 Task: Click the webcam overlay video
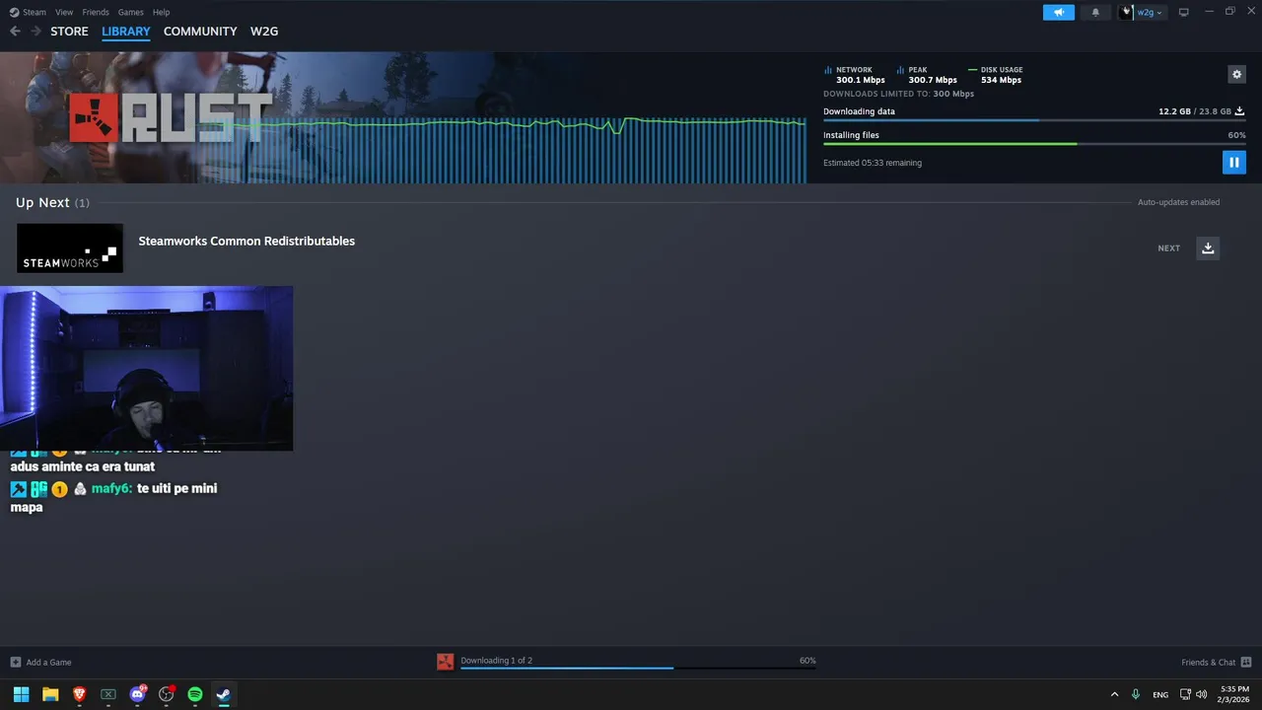pos(146,368)
